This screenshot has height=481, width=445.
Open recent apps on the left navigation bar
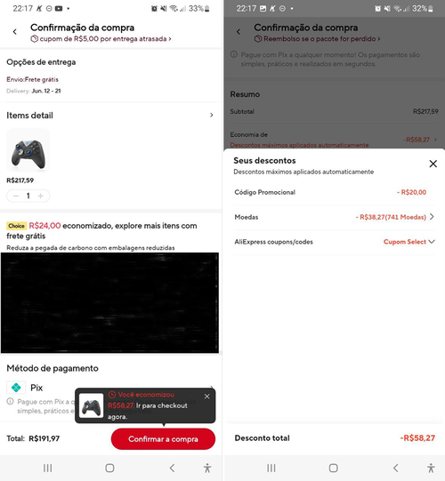point(47,469)
